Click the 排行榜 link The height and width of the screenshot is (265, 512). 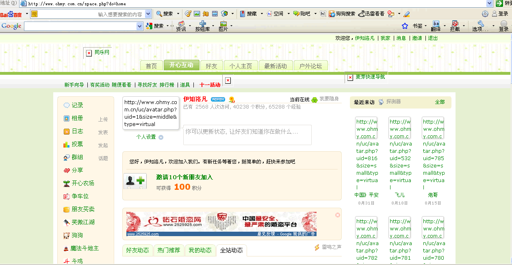pyautogui.click(x=167, y=85)
